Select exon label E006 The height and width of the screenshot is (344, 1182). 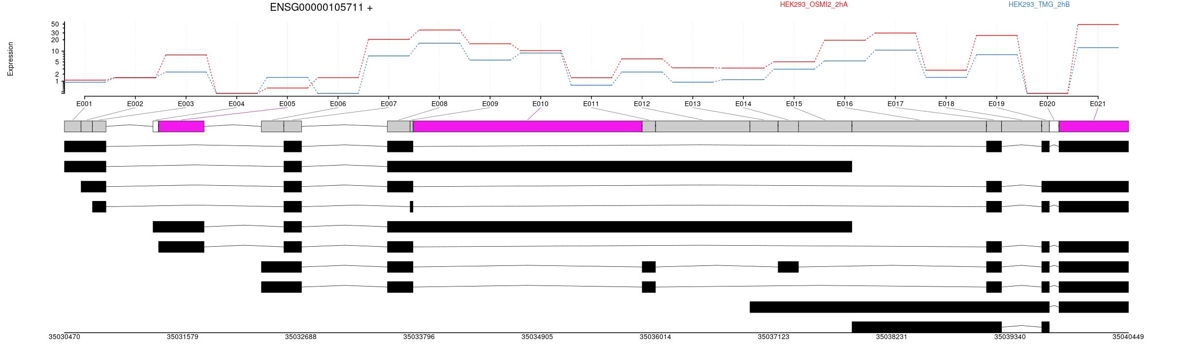pos(338,104)
